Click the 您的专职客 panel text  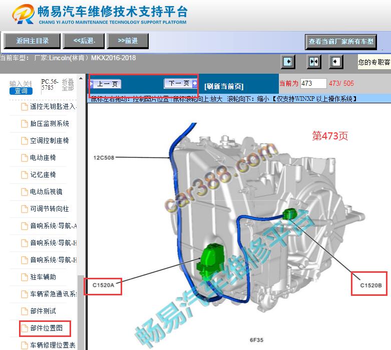point(374,62)
